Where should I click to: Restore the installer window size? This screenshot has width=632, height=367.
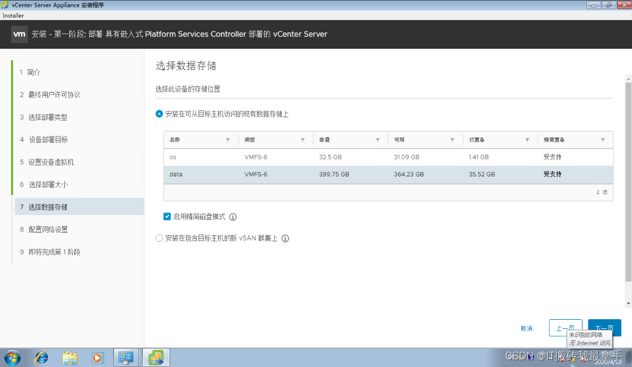[x=609, y=5]
